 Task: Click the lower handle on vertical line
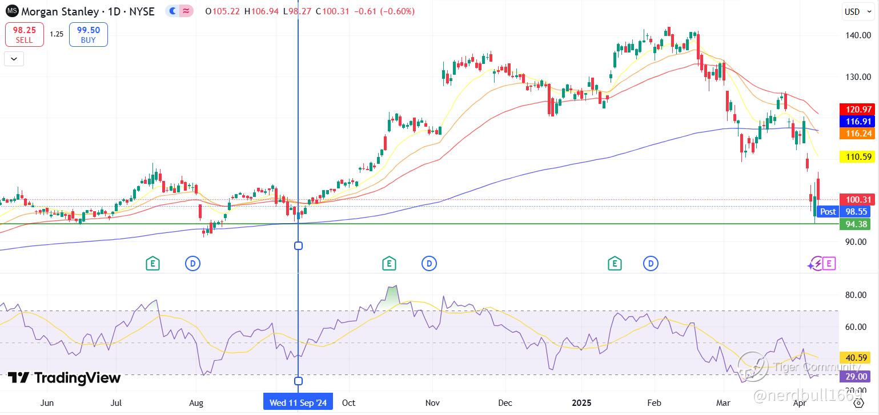point(298,381)
